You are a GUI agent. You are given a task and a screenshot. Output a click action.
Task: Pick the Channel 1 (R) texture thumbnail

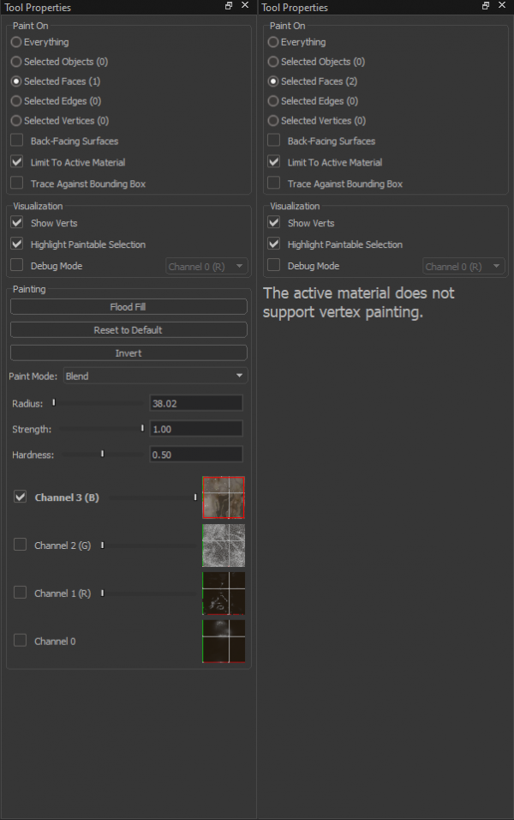(224, 594)
